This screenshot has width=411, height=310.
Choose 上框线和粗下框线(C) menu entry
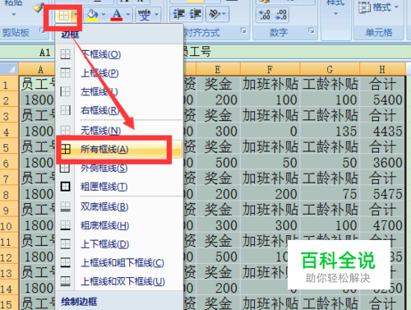pos(119,262)
